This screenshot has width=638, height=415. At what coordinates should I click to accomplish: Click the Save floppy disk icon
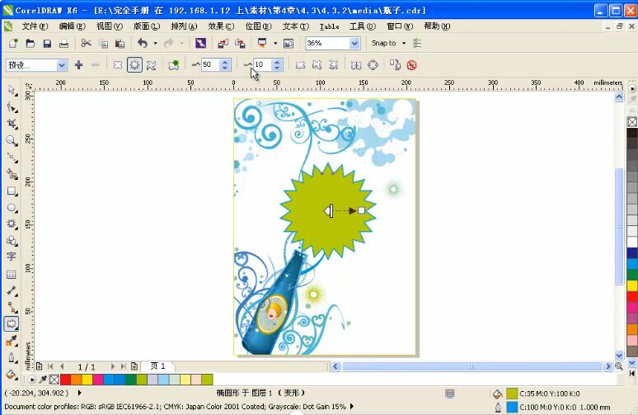[x=47, y=43]
